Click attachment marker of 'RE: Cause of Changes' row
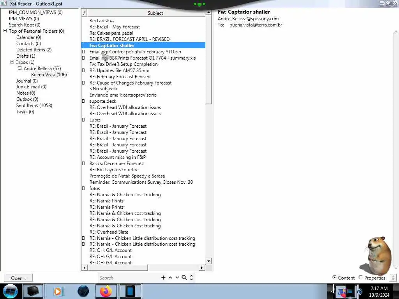399x299 pixels. pos(83,83)
